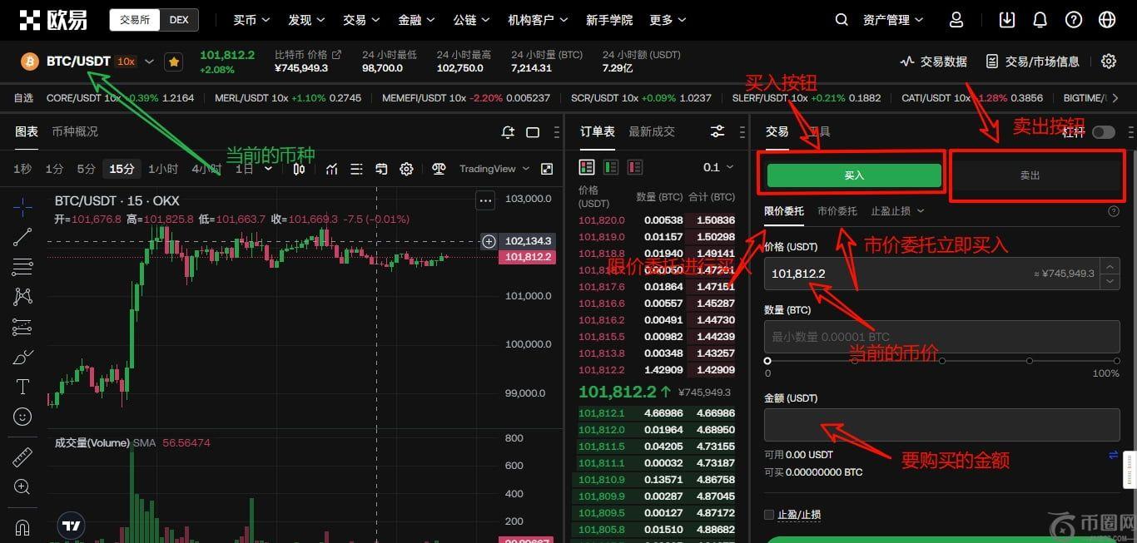The image size is (1137, 543).
Task: Toggle the magnet snap tool
Action: 22,527
